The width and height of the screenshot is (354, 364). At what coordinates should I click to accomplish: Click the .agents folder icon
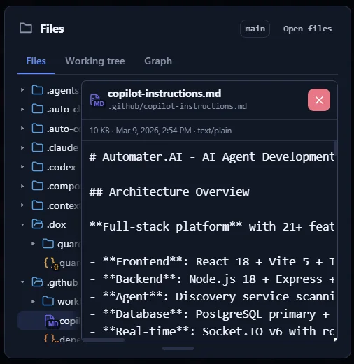[37, 90]
